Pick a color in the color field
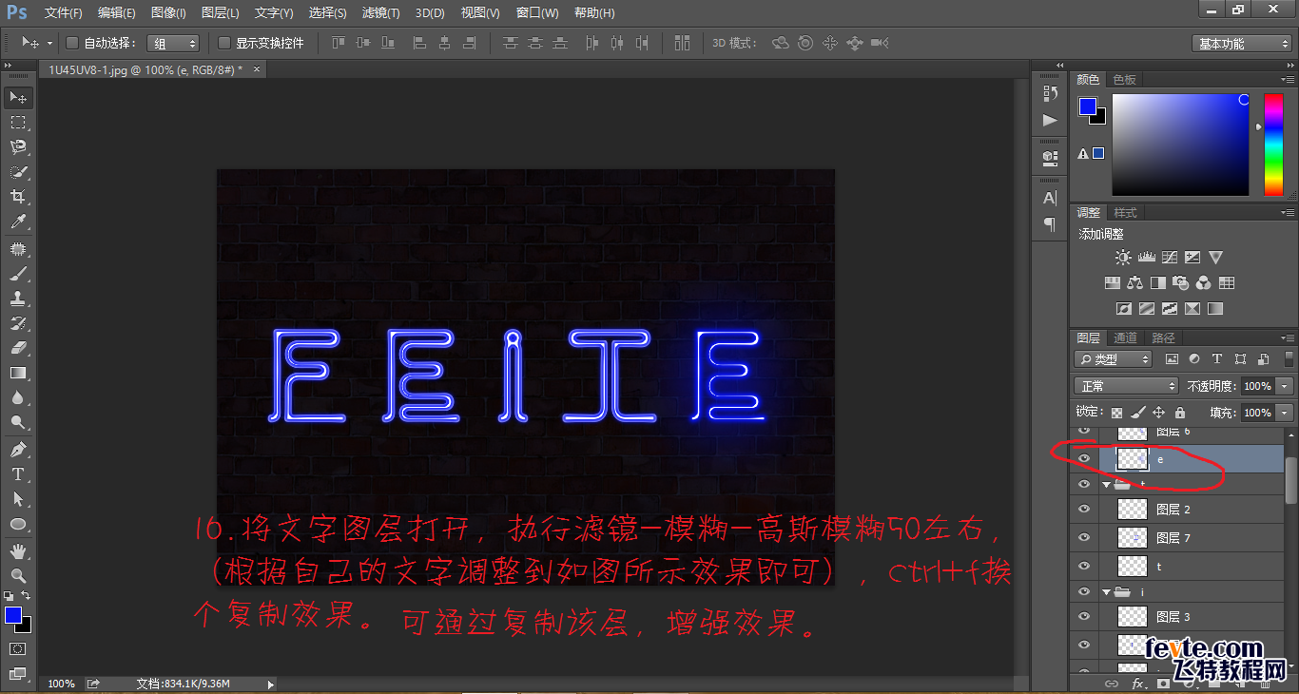The height and width of the screenshot is (694, 1299). coord(1180,145)
